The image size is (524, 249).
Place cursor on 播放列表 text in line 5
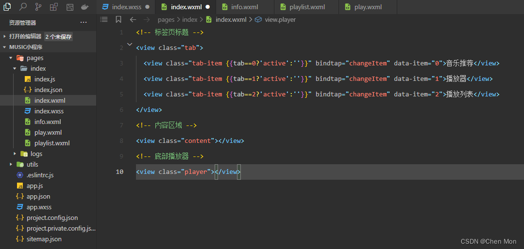pos(460,94)
